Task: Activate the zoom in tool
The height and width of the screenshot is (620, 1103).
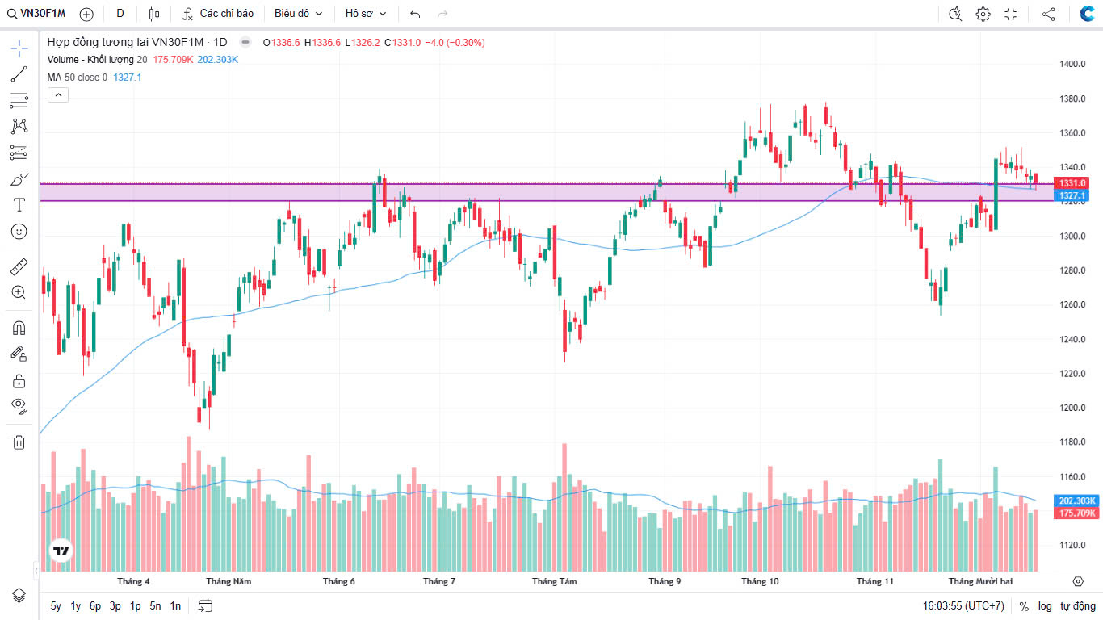Action: [x=19, y=292]
